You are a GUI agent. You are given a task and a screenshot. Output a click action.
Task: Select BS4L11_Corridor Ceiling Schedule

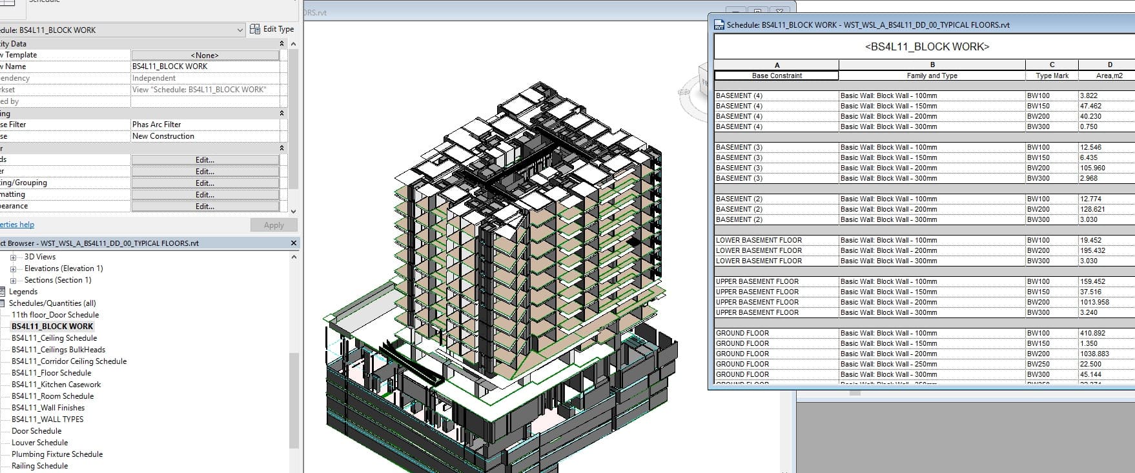pyautogui.click(x=69, y=361)
